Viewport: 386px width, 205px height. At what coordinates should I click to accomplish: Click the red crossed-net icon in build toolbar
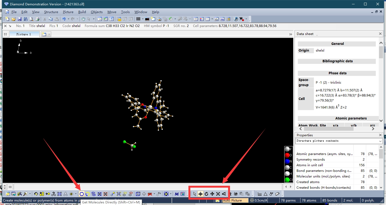click(x=105, y=194)
